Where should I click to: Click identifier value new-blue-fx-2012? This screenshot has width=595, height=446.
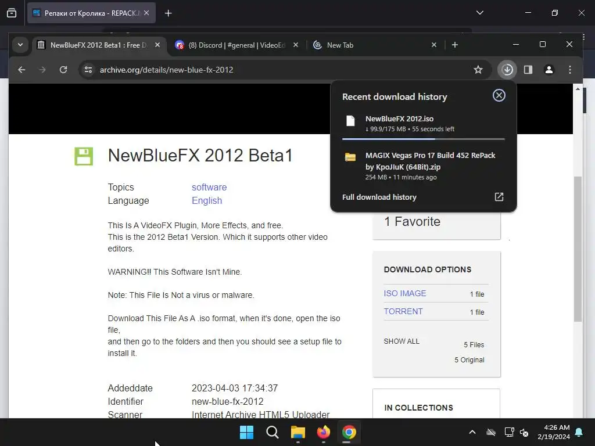(x=227, y=401)
